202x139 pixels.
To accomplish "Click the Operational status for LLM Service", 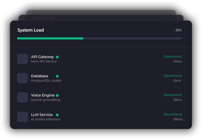I will point(172,114).
